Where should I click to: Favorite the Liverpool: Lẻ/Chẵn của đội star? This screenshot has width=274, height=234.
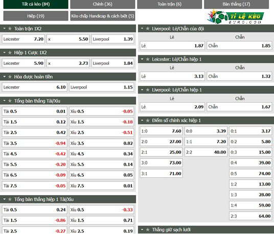pyautogui.click(x=148, y=29)
